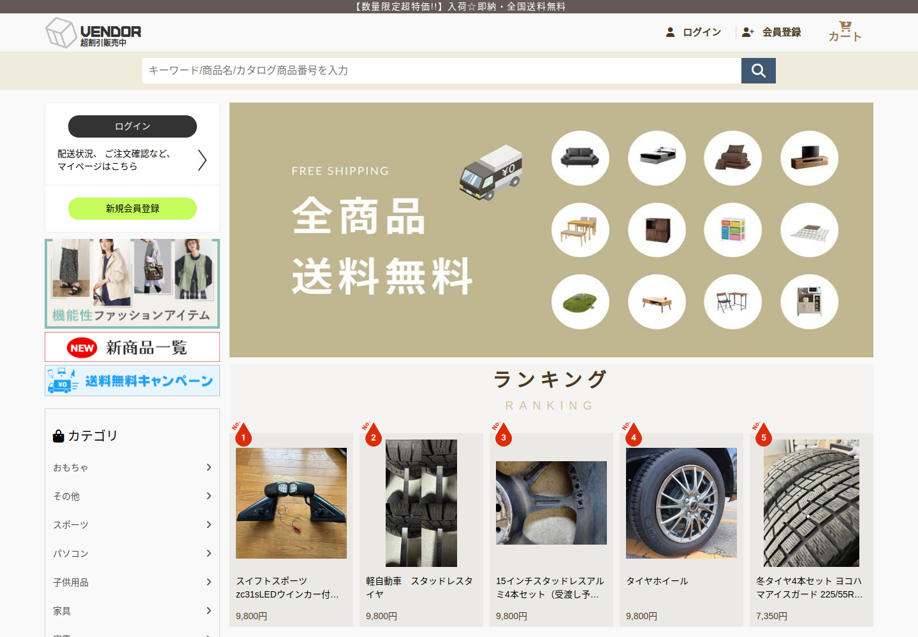Image resolution: width=918 pixels, height=637 pixels.
Task: Open the 会員登録 header link
Action: coord(771,32)
